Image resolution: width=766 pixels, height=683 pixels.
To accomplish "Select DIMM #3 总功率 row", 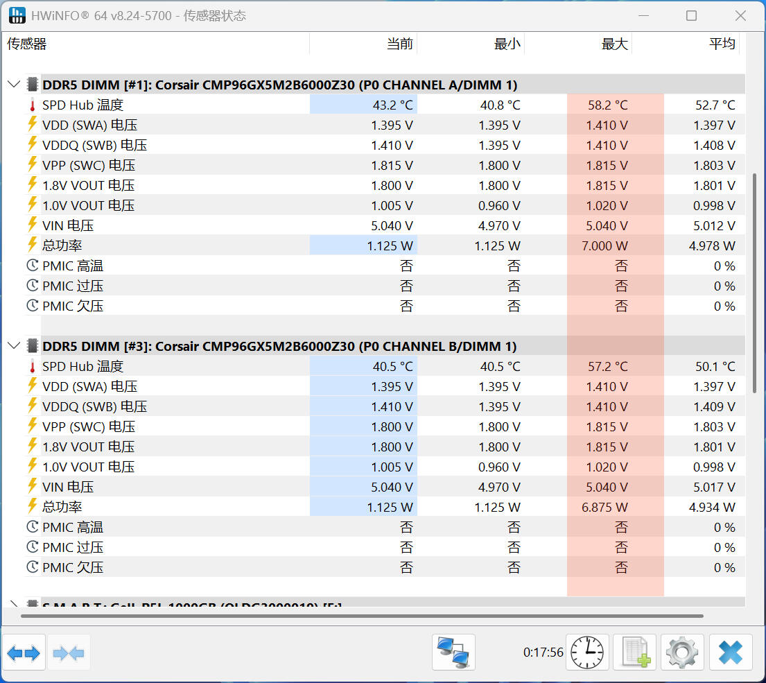I will (x=385, y=507).
